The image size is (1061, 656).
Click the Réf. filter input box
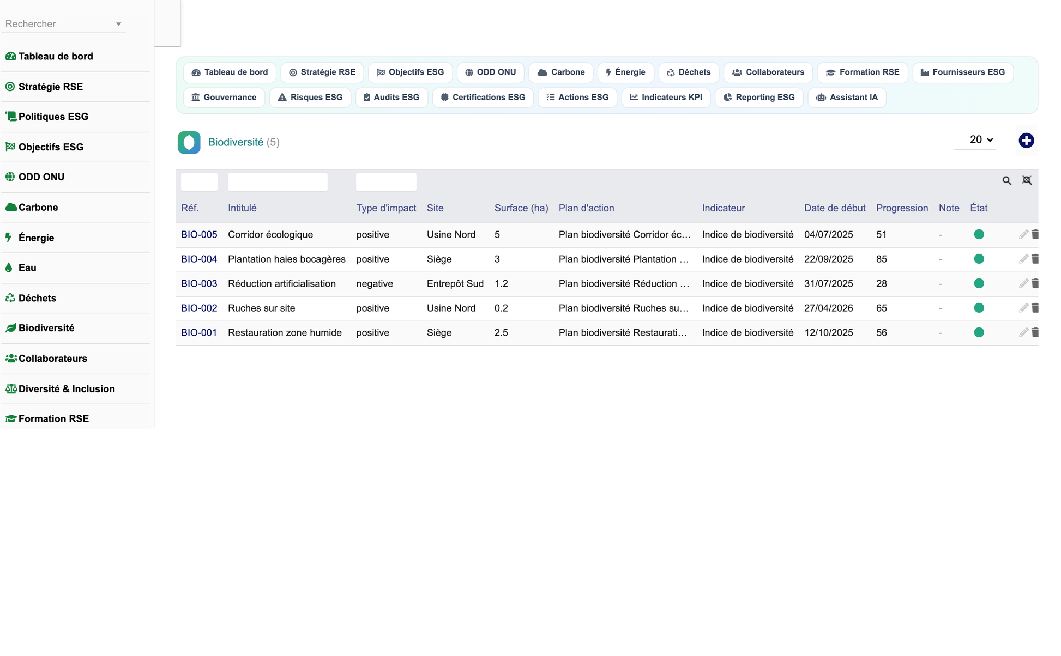(199, 181)
